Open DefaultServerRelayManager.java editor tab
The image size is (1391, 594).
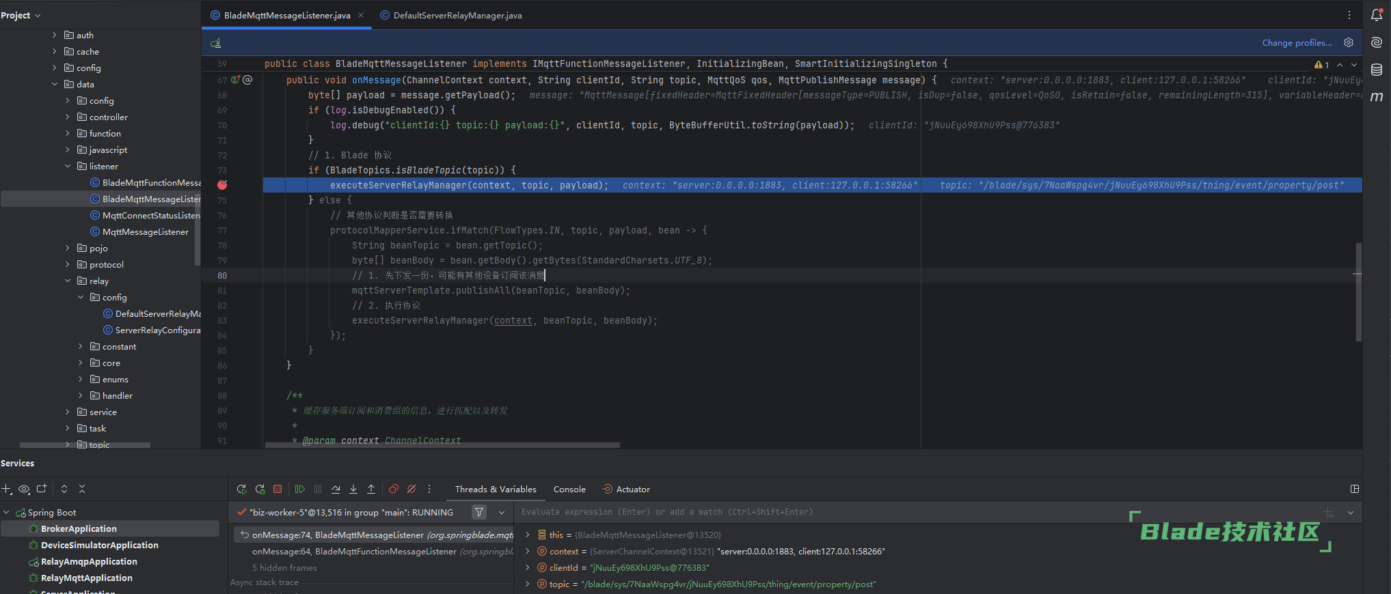point(451,15)
